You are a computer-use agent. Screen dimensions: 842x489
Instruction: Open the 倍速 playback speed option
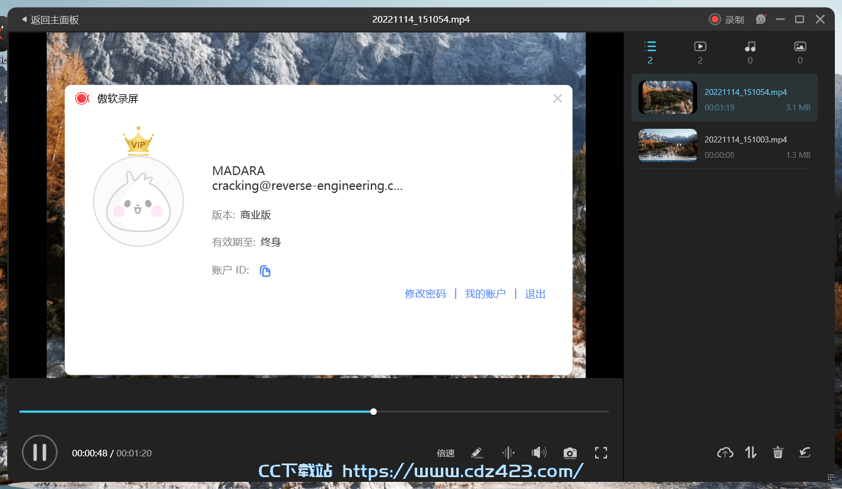[x=446, y=453]
